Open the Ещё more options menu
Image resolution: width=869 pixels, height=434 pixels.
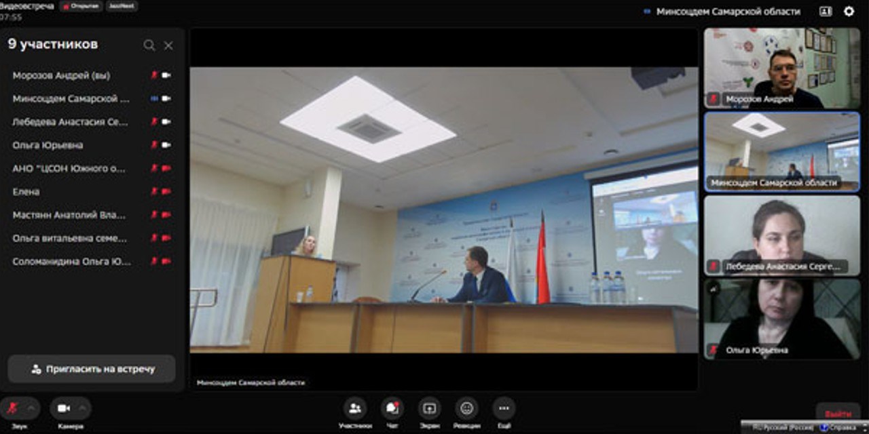coord(504,408)
